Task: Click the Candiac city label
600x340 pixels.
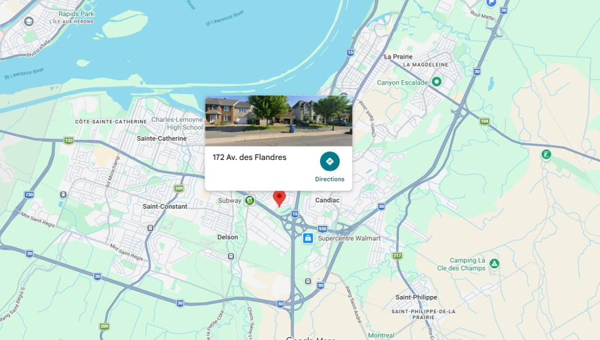Action: point(327,200)
